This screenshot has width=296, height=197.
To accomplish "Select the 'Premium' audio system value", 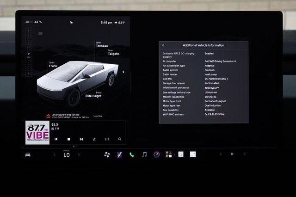I will [210, 70].
